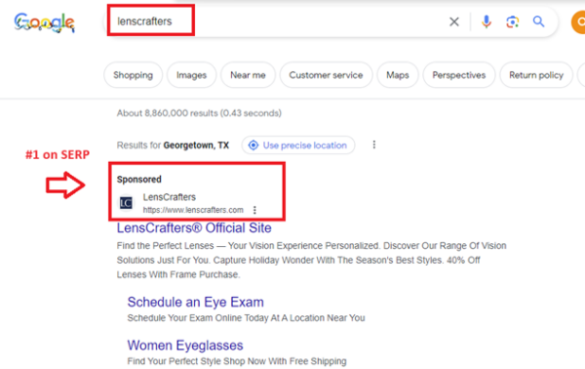Image resolution: width=585 pixels, height=369 pixels.
Task: Select the Perspectives filter chip
Action: coord(459,75)
